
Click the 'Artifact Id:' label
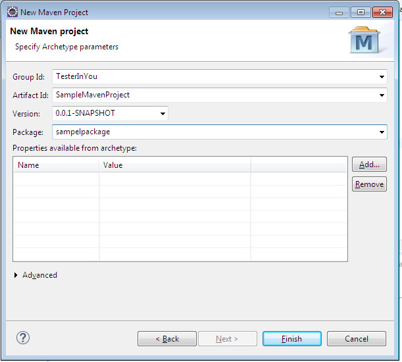pos(30,95)
